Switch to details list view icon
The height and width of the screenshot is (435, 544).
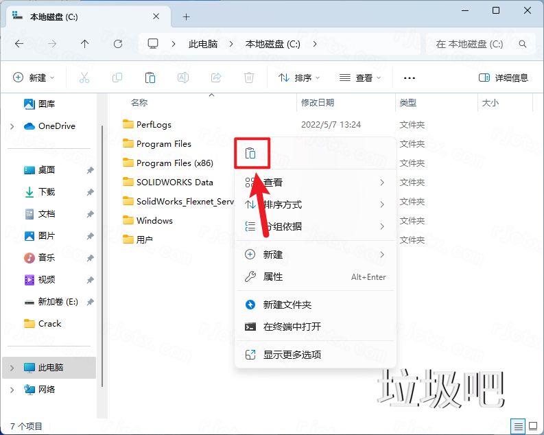518,425
